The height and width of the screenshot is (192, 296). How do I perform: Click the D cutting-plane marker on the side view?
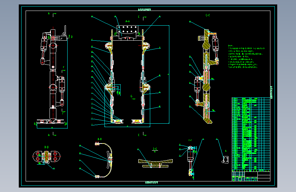point(70,37)
